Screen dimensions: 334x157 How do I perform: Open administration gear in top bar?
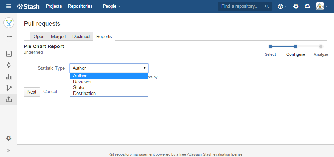pos(296,6)
